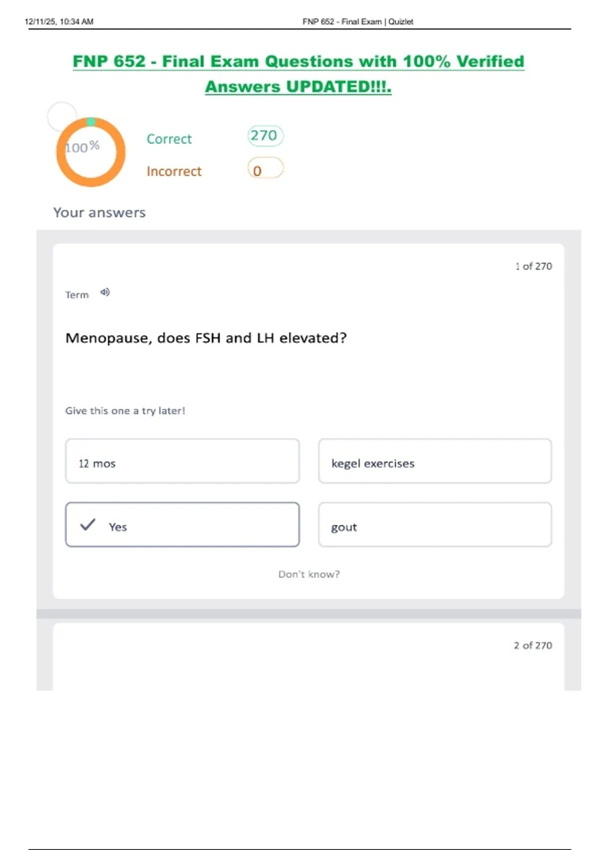Viewport: 600px width, 850px height.
Task: Choose the "12 mos" answer option
Action: pos(182,461)
